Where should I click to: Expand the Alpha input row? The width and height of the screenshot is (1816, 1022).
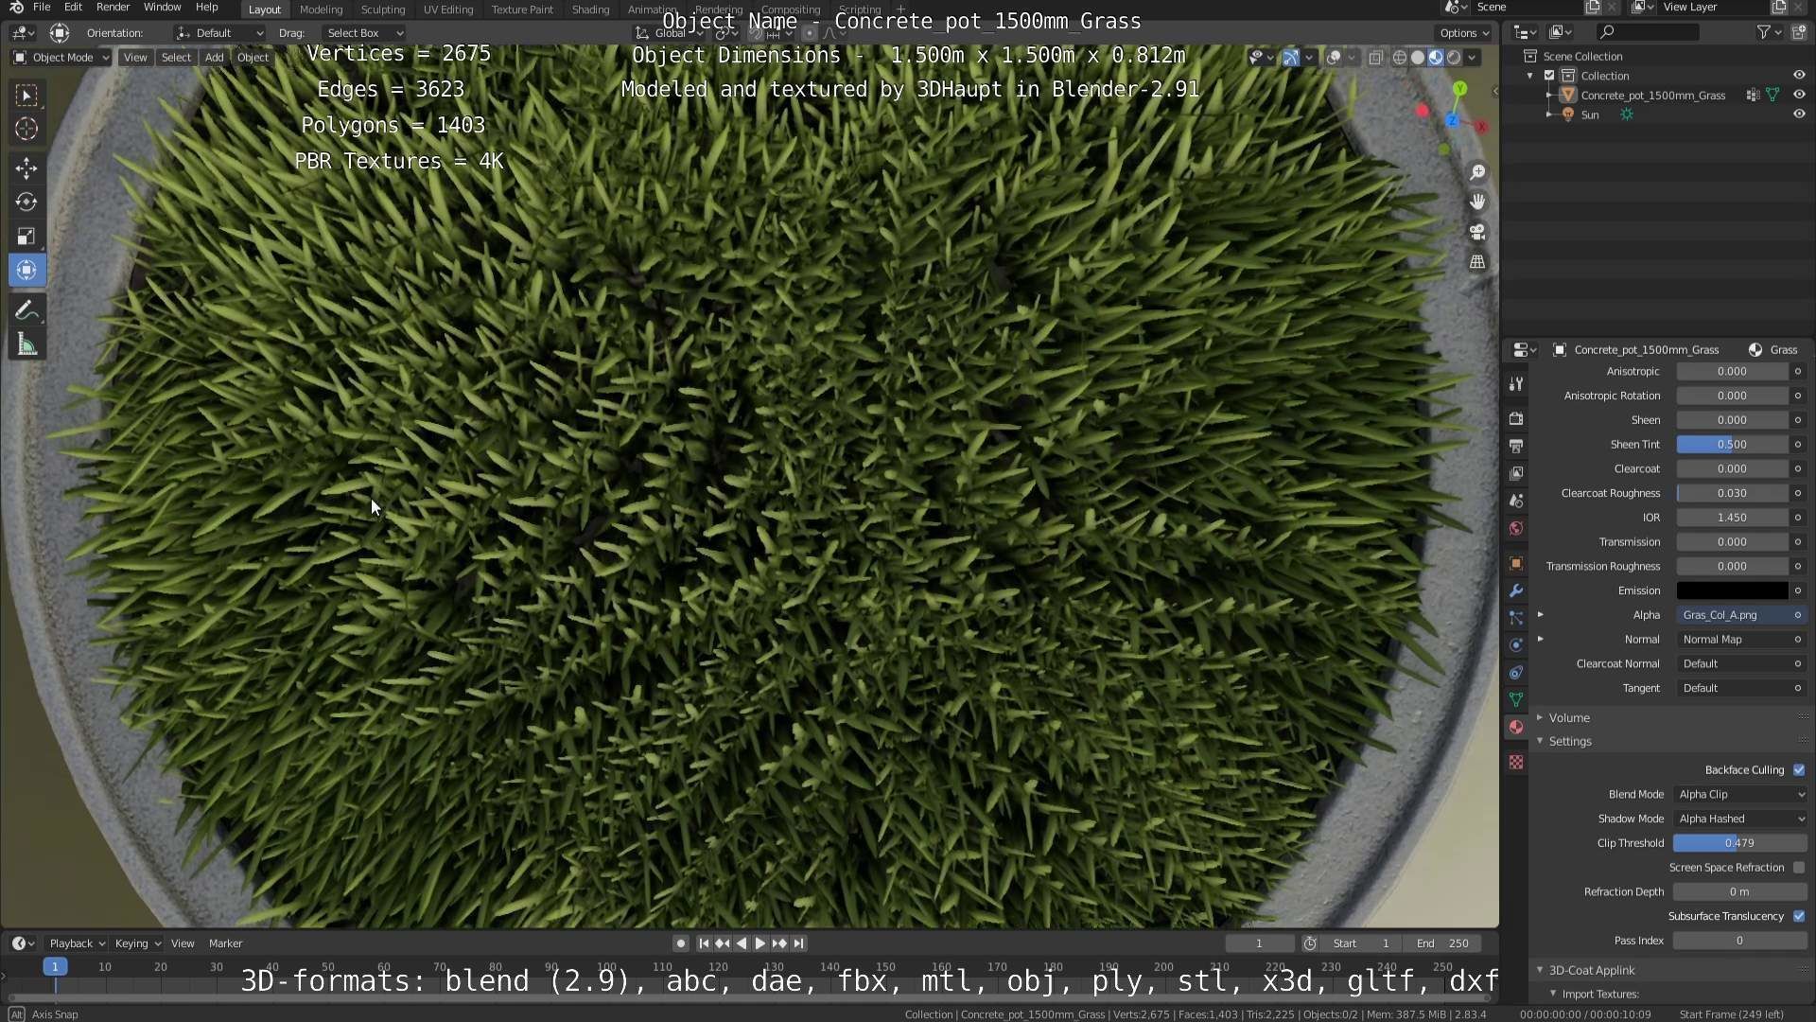pyautogui.click(x=1541, y=615)
